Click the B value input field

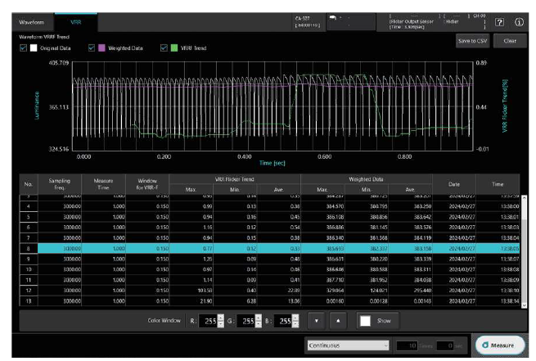click(283, 321)
